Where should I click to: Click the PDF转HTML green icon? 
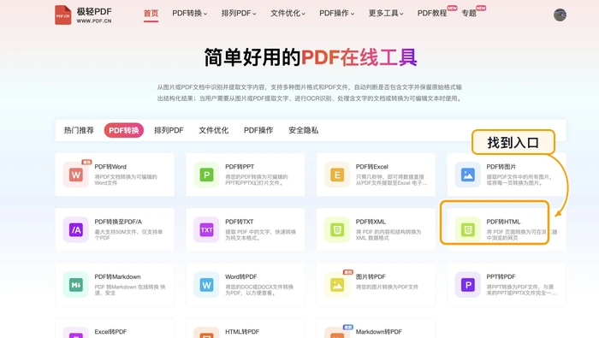pyautogui.click(x=468, y=229)
